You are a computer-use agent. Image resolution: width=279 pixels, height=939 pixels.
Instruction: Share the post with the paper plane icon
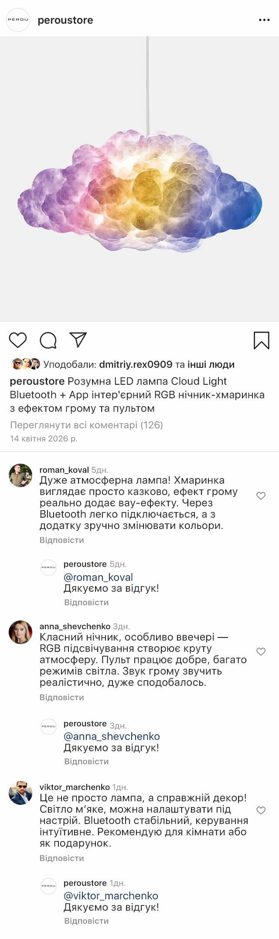(x=78, y=340)
